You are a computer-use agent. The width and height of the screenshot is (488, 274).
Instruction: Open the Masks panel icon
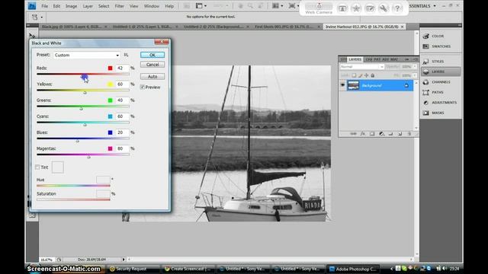425,113
